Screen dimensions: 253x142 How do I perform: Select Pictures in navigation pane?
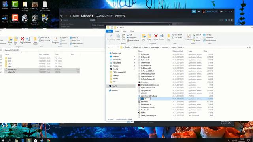pyautogui.click(x=115, y=66)
